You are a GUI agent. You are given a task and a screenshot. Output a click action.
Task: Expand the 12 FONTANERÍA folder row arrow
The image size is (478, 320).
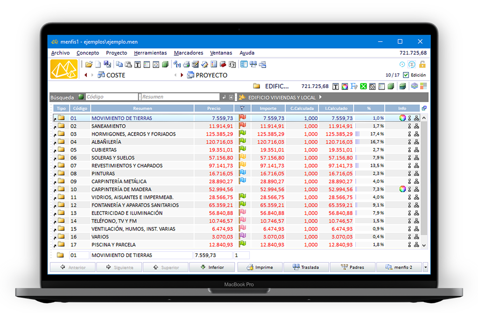55,206
